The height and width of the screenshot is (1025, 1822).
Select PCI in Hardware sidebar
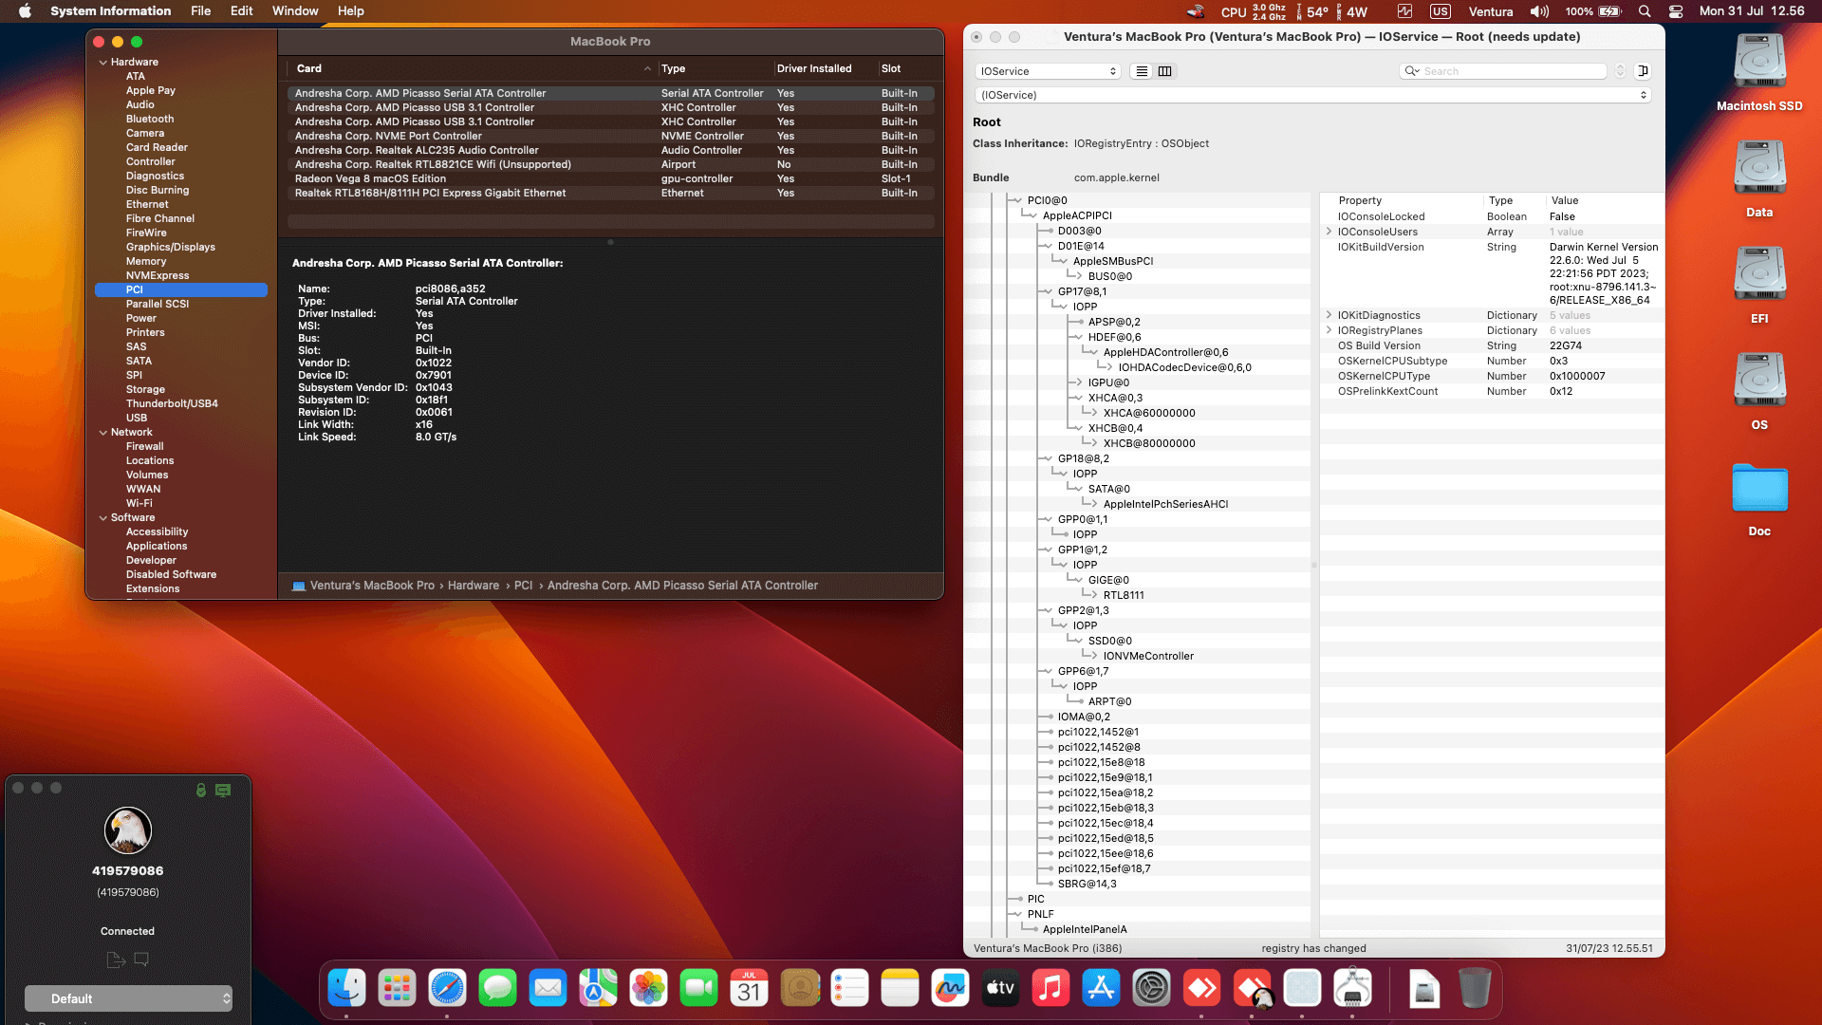[x=180, y=290]
